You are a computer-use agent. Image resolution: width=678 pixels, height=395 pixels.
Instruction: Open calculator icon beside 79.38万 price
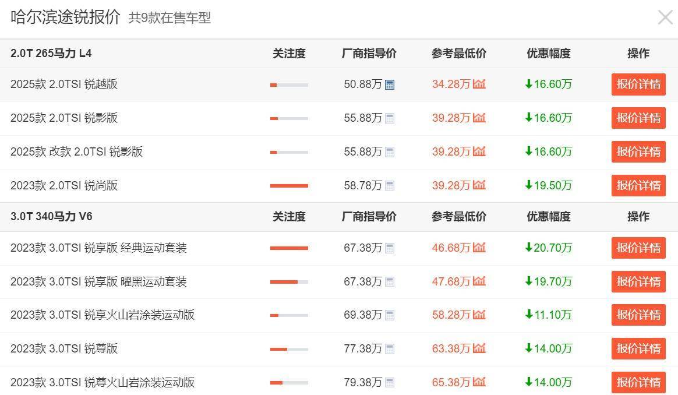pos(390,383)
